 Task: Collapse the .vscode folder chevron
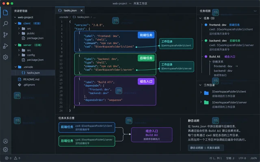(x=15, y=67)
